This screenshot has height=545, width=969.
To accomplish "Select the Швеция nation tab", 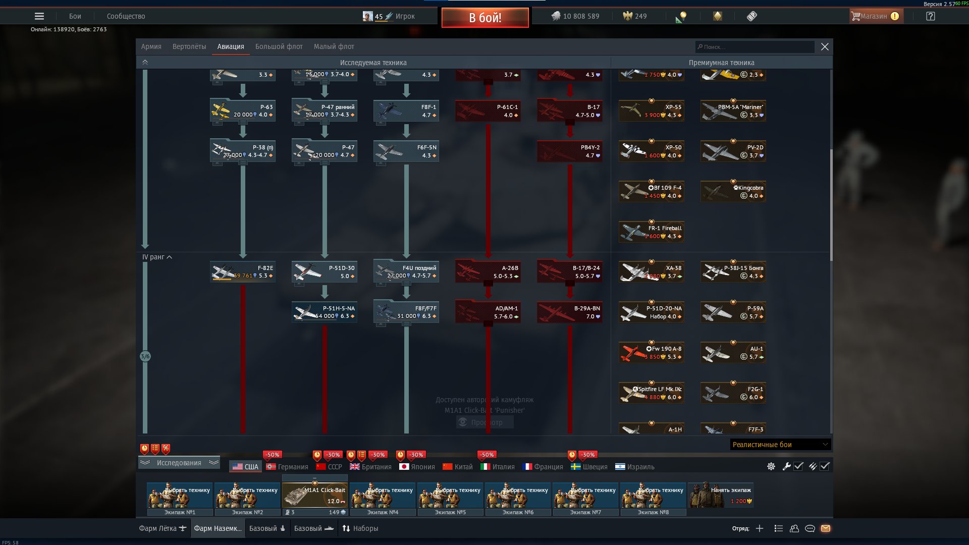I will coord(589,467).
